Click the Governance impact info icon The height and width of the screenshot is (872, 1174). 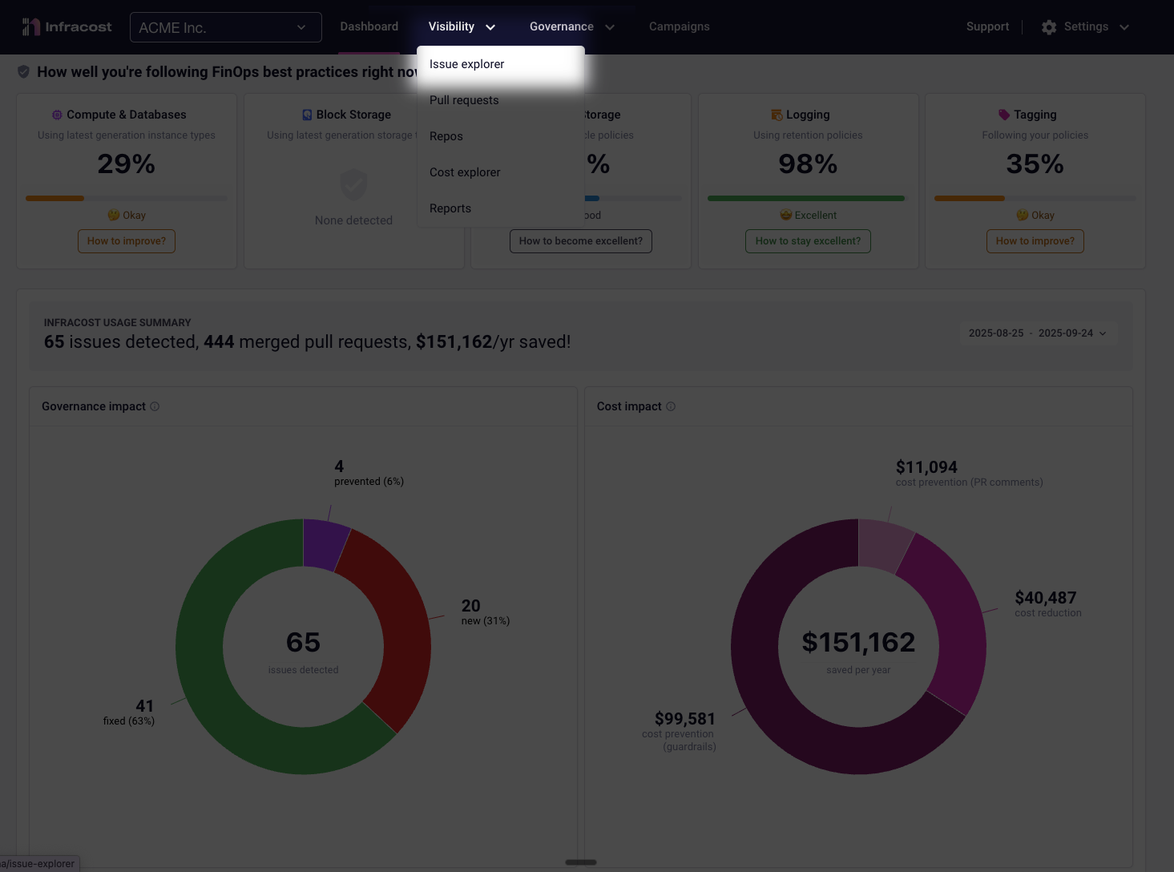(x=155, y=406)
